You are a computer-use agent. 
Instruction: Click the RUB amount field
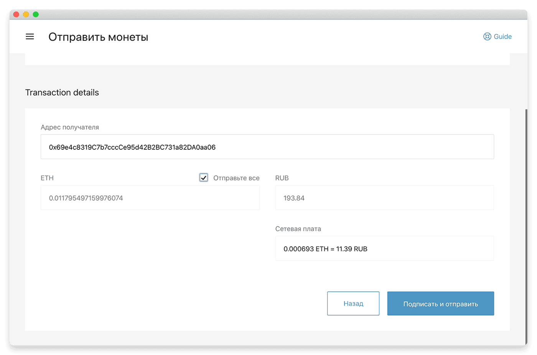coord(384,198)
